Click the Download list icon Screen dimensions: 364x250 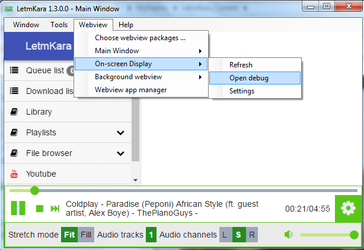(x=14, y=91)
